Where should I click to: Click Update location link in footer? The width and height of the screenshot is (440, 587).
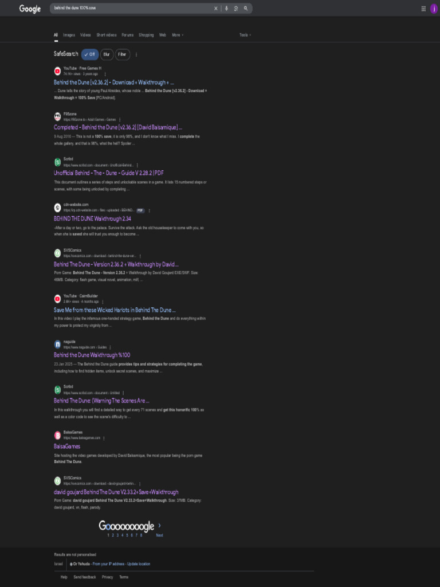click(139, 564)
